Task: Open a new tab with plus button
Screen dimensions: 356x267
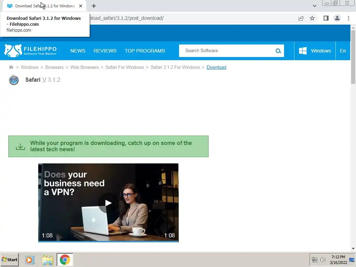Action: 94,6
